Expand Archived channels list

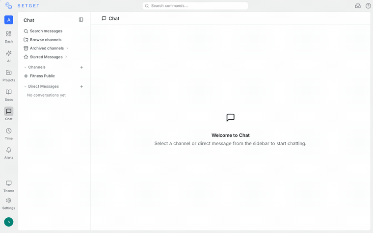click(46, 48)
